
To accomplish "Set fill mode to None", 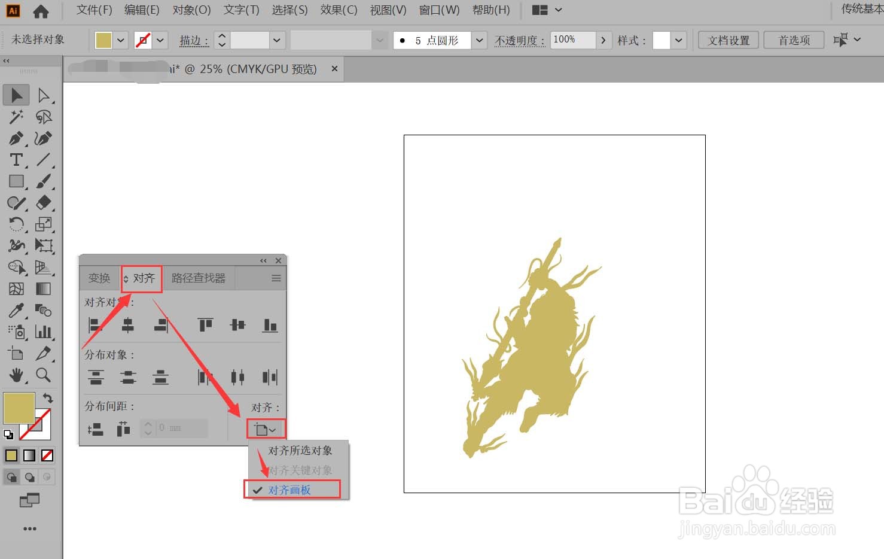I will click(47, 455).
